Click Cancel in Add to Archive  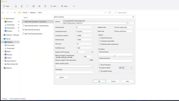click(x=113, y=81)
